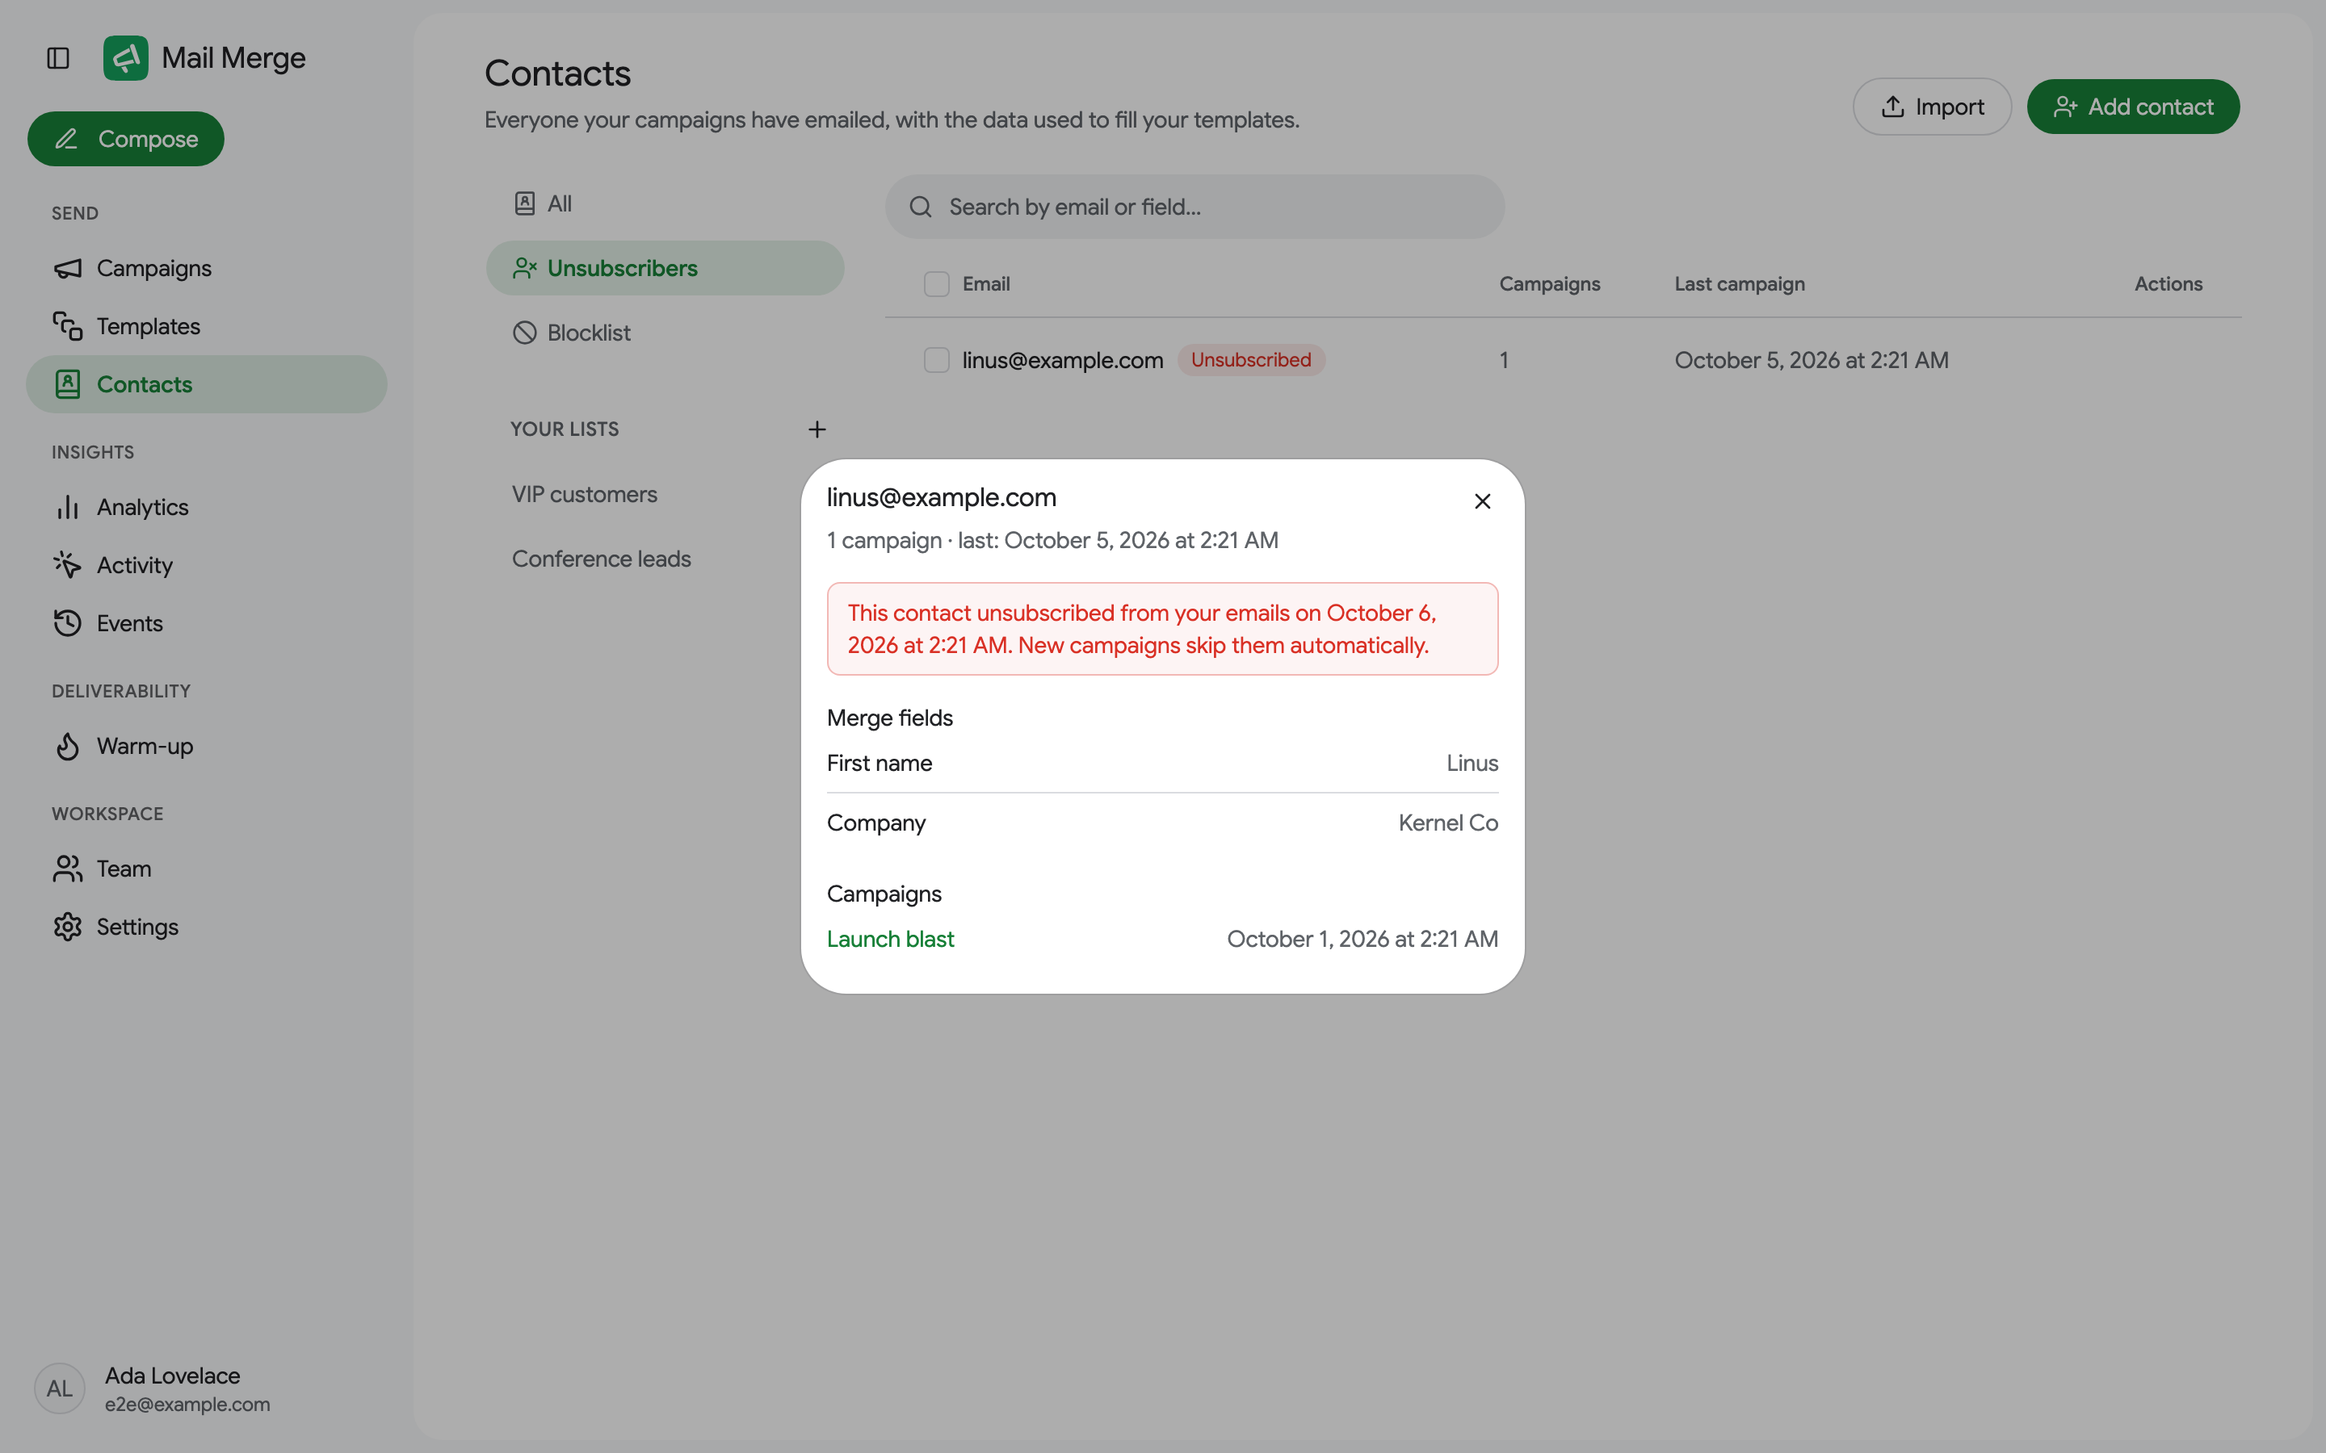The height and width of the screenshot is (1453, 2326).
Task: Open Analytics in sidebar
Action: (207, 506)
